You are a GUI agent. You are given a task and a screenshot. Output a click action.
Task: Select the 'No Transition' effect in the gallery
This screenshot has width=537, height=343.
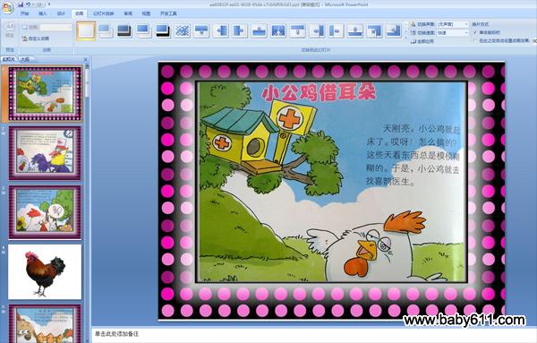tap(86, 31)
